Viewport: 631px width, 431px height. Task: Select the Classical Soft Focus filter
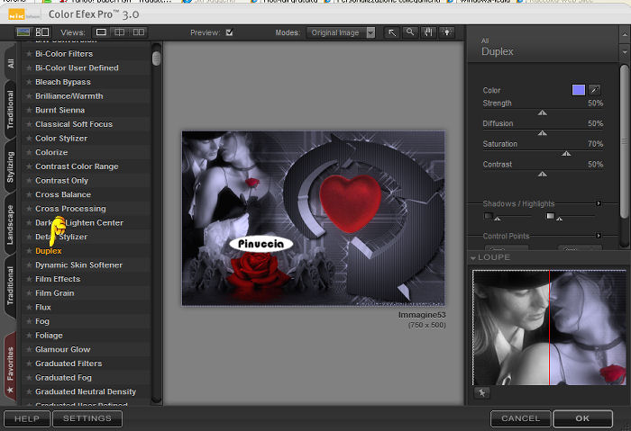pos(74,124)
